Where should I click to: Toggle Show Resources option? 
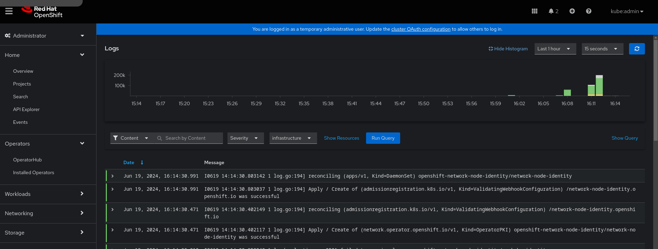click(x=341, y=138)
